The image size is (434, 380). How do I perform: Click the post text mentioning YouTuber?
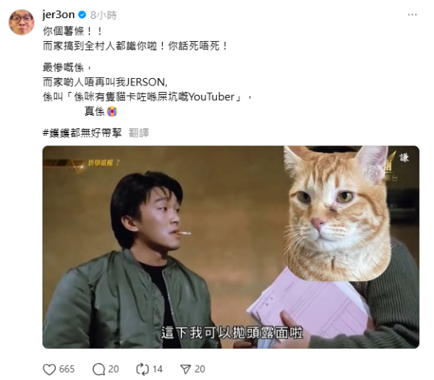point(148,97)
